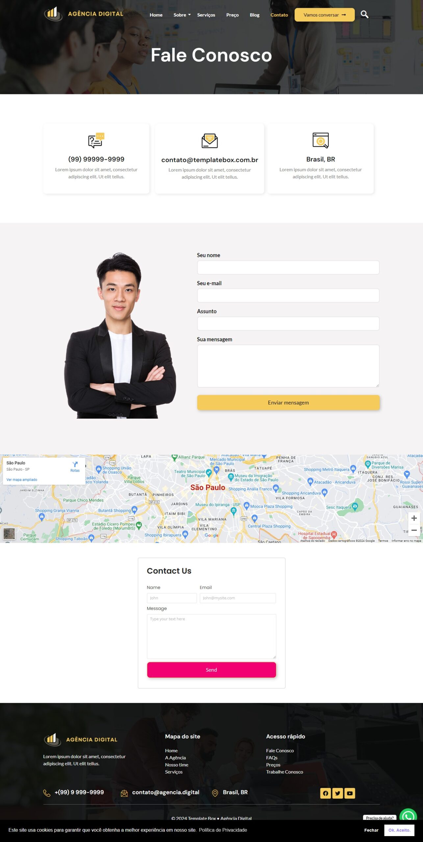
Task: Click Shopping Metrô Itaquera map marker
Action: 353,468
